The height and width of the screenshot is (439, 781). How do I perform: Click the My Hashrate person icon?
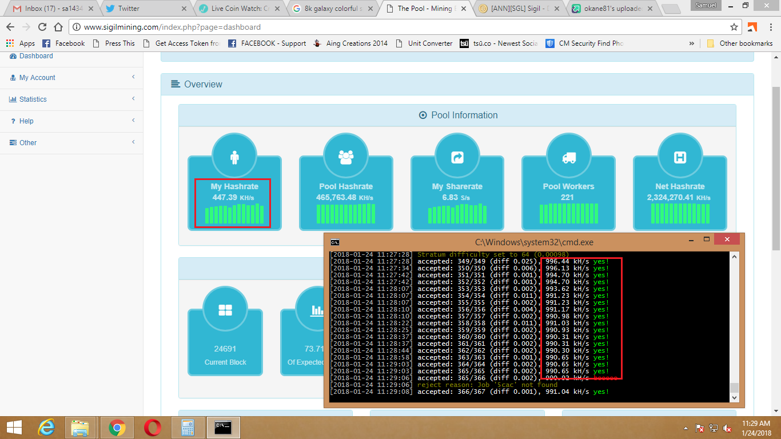click(x=234, y=158)
